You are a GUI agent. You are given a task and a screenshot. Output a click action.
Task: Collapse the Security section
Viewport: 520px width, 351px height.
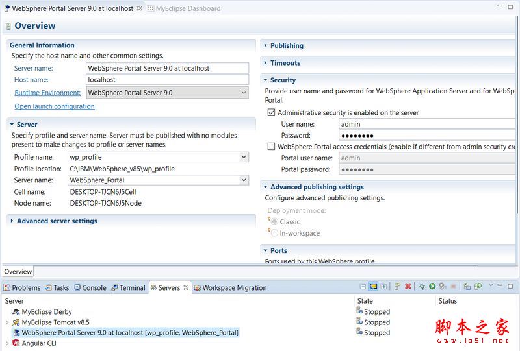coord(265,80)
